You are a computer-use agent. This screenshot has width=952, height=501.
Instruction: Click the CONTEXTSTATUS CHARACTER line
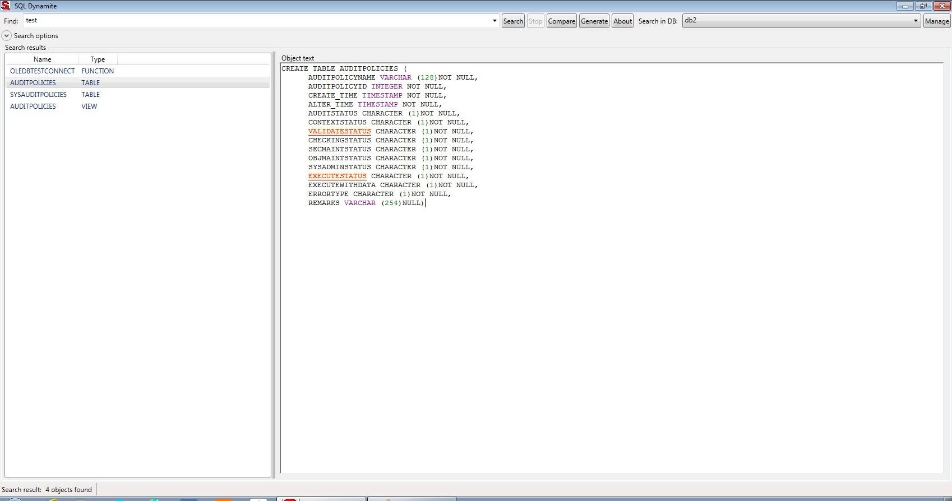[x=389, y=122]
